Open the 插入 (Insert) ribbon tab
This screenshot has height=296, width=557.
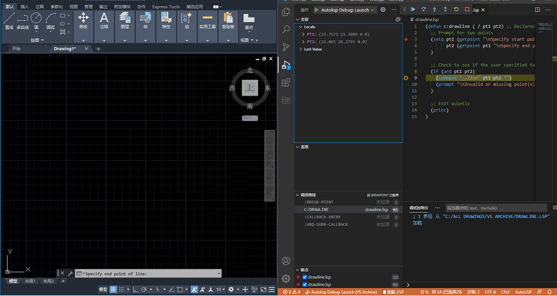[x=25, y=6]
